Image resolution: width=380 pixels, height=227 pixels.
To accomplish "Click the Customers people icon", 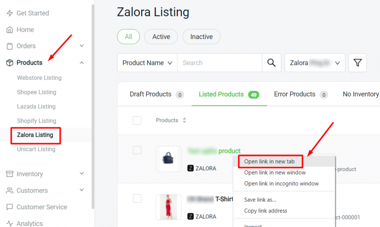I will point(10,191).
